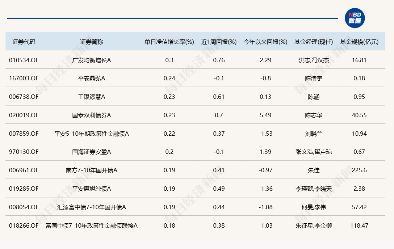Click the 单日净值增长率(%) column header
The image size is (394, 249).
[x=169, y=42]
